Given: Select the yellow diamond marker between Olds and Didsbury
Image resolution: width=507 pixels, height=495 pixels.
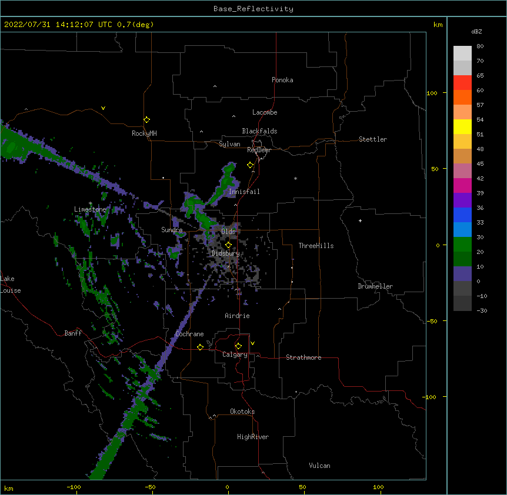Looking at the screenshot, I should tap(228, 245).
